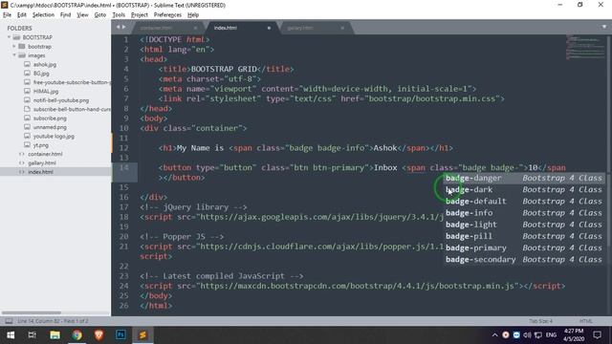Viewport: 612px width, 344px height.
Task: Click the image icon beside yt.png
Action: [27, 145]
